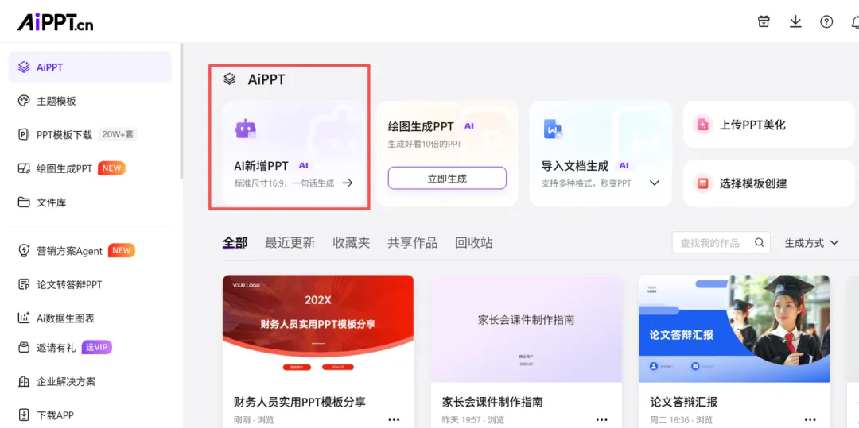
Task: Click the 送VIP badge beside 邀请有礼
Action: [97, 348]
